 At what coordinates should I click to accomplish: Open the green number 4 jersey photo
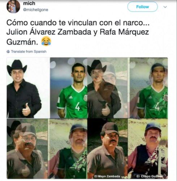[69, 88]
